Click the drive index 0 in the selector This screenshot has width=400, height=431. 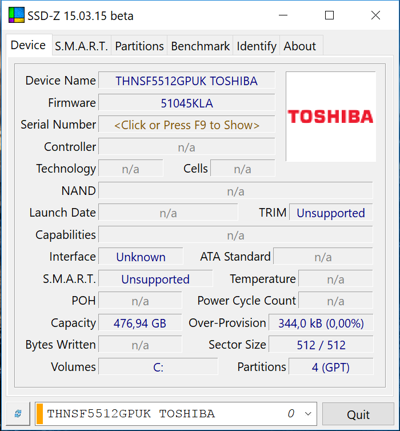point(291,413)
